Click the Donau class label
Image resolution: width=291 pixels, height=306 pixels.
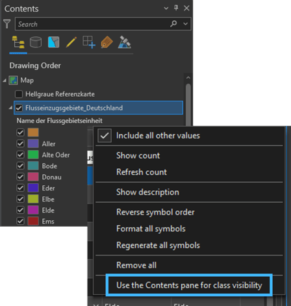(52, 177)
